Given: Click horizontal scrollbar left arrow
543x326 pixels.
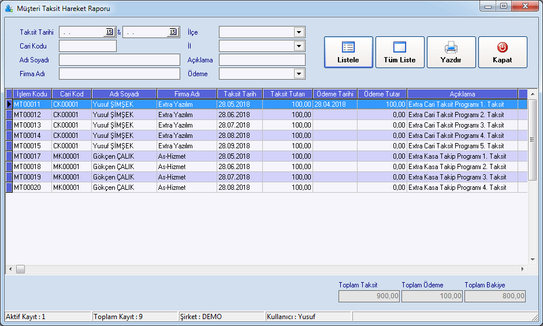Looking at the screenshot, I should [10, 269].
